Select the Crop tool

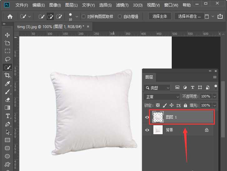point(7,75)
